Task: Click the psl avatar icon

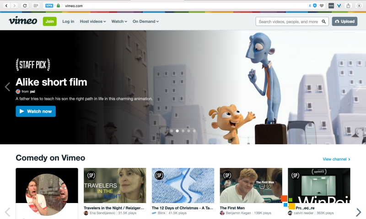Action: (18, 91)
